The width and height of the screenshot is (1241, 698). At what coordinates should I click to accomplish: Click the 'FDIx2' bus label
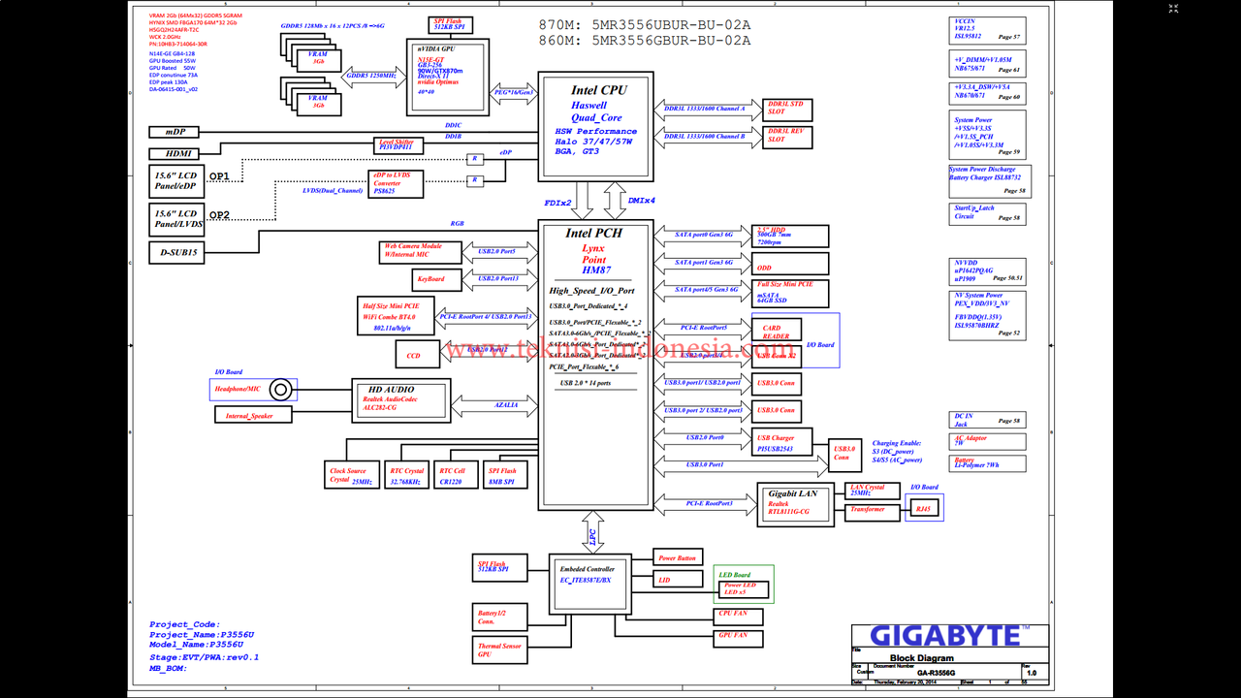[557, 205]
